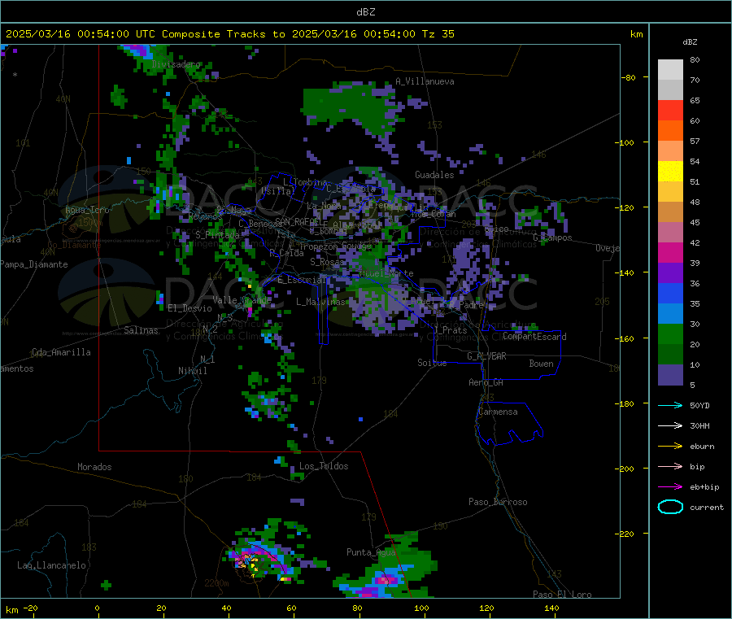Click the J_Prats map label
This screenshot has width=732, height=619.
click(450, 330)
